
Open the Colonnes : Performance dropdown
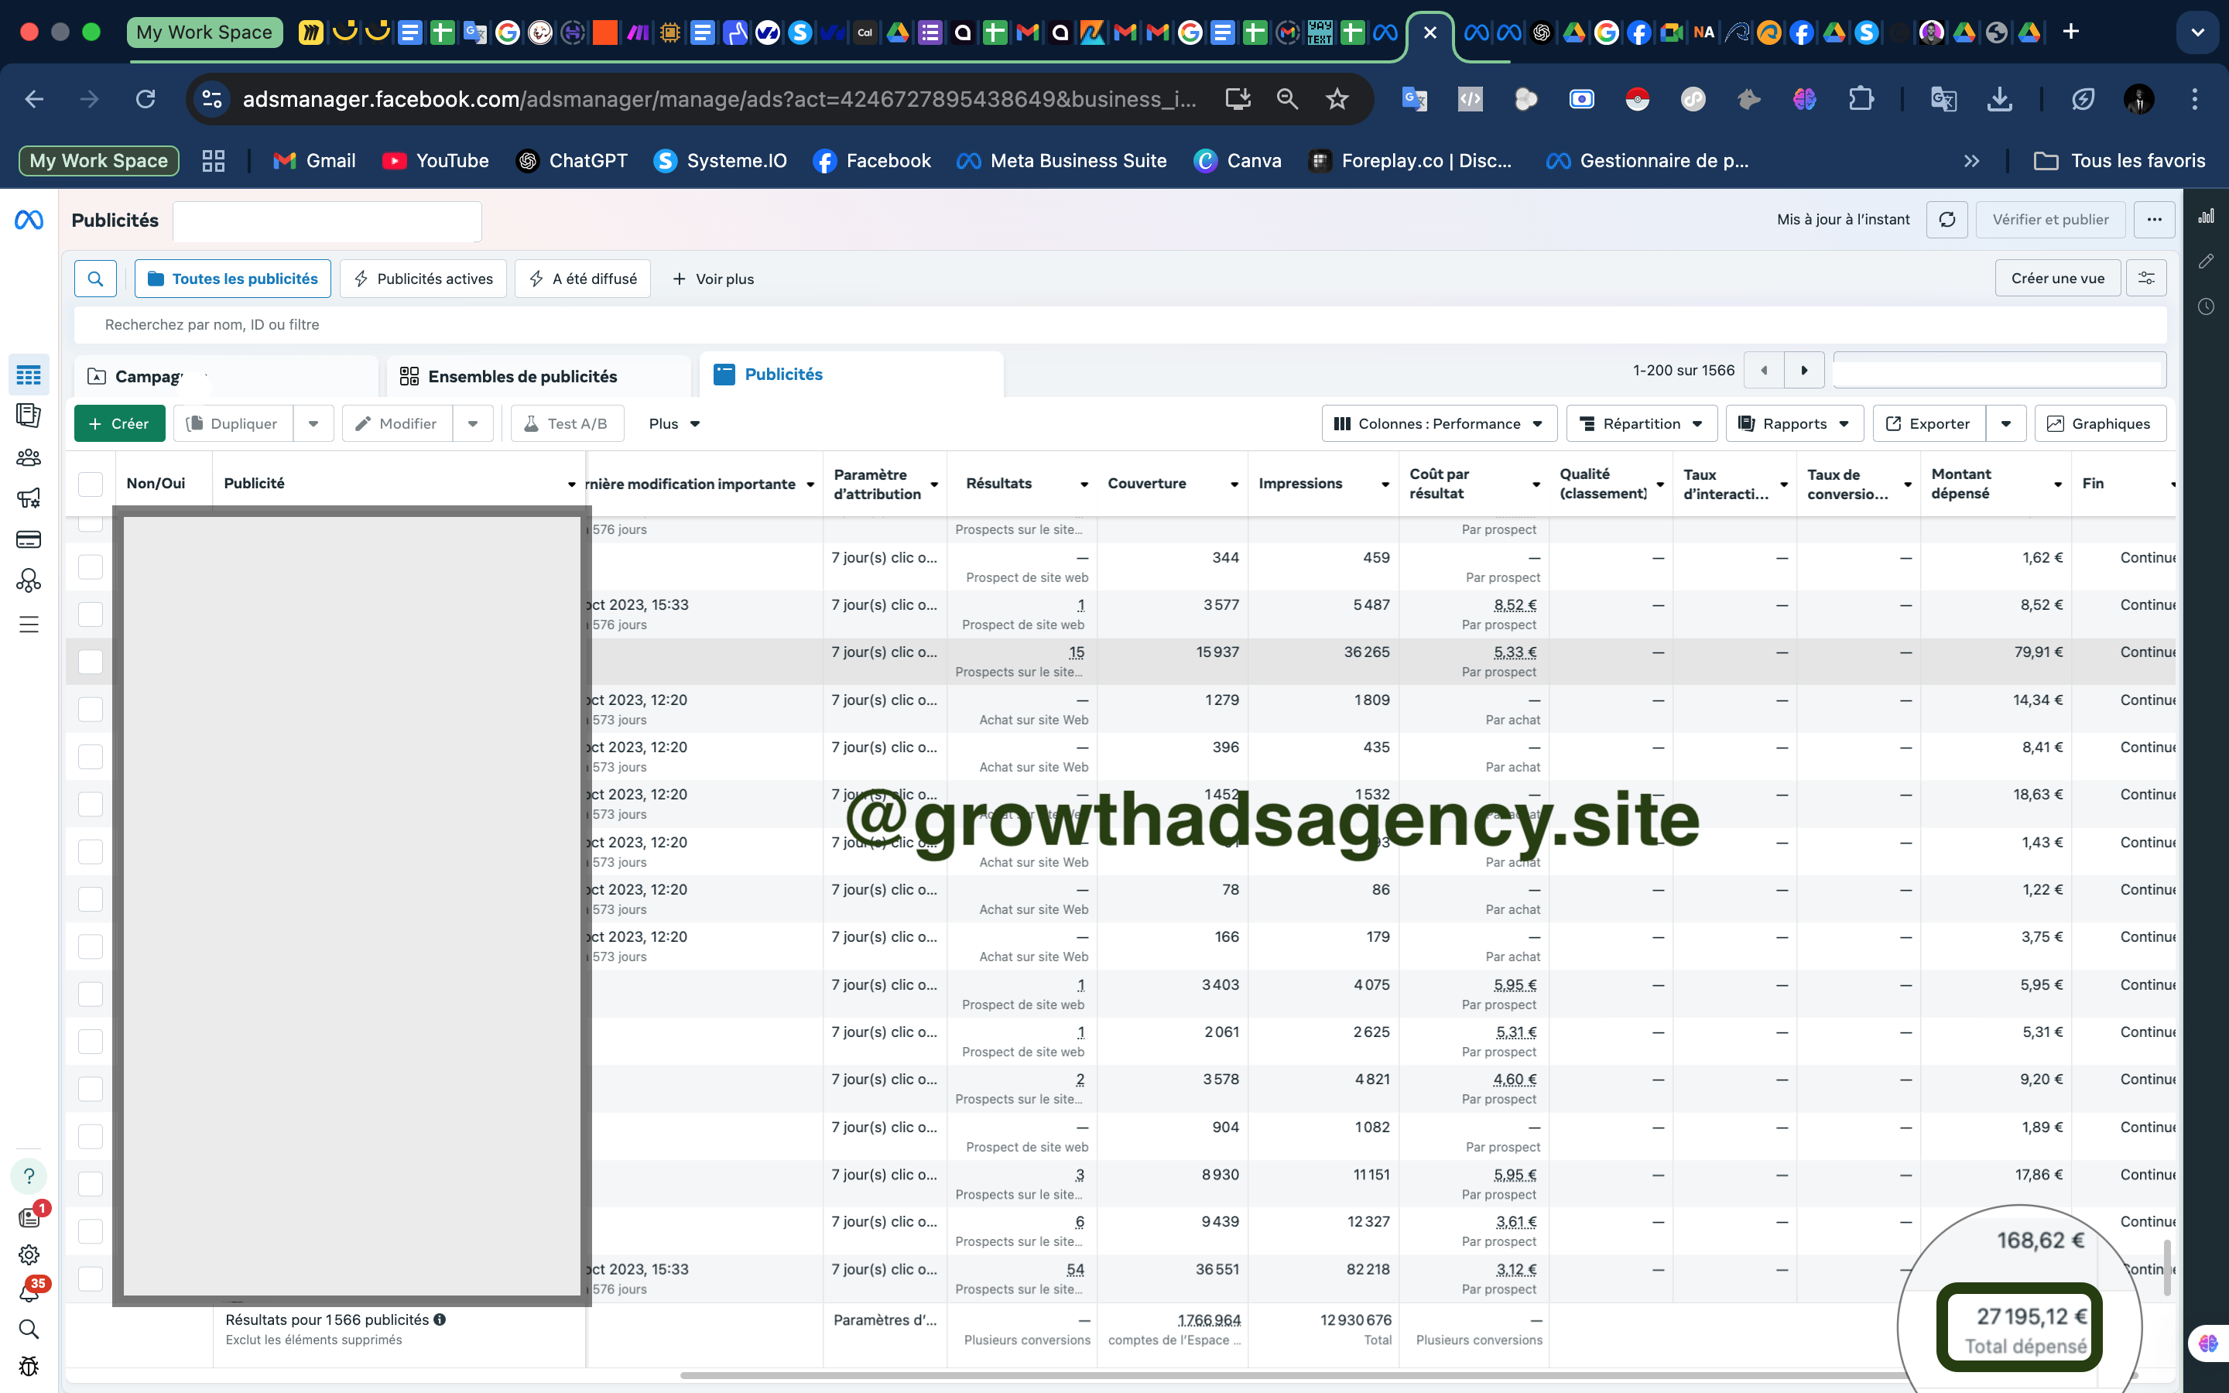(1439, 423)
